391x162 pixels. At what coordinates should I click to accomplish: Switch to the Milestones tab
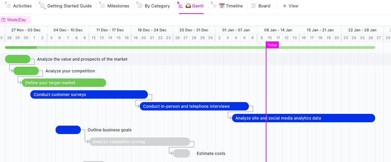(x=118, y=6)
